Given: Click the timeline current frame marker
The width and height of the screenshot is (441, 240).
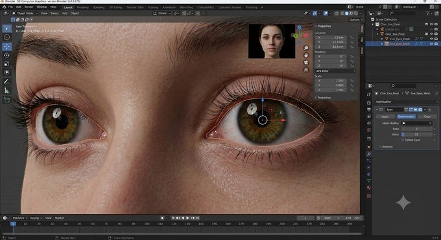Looking at the screenshot, I should (13, 224).
